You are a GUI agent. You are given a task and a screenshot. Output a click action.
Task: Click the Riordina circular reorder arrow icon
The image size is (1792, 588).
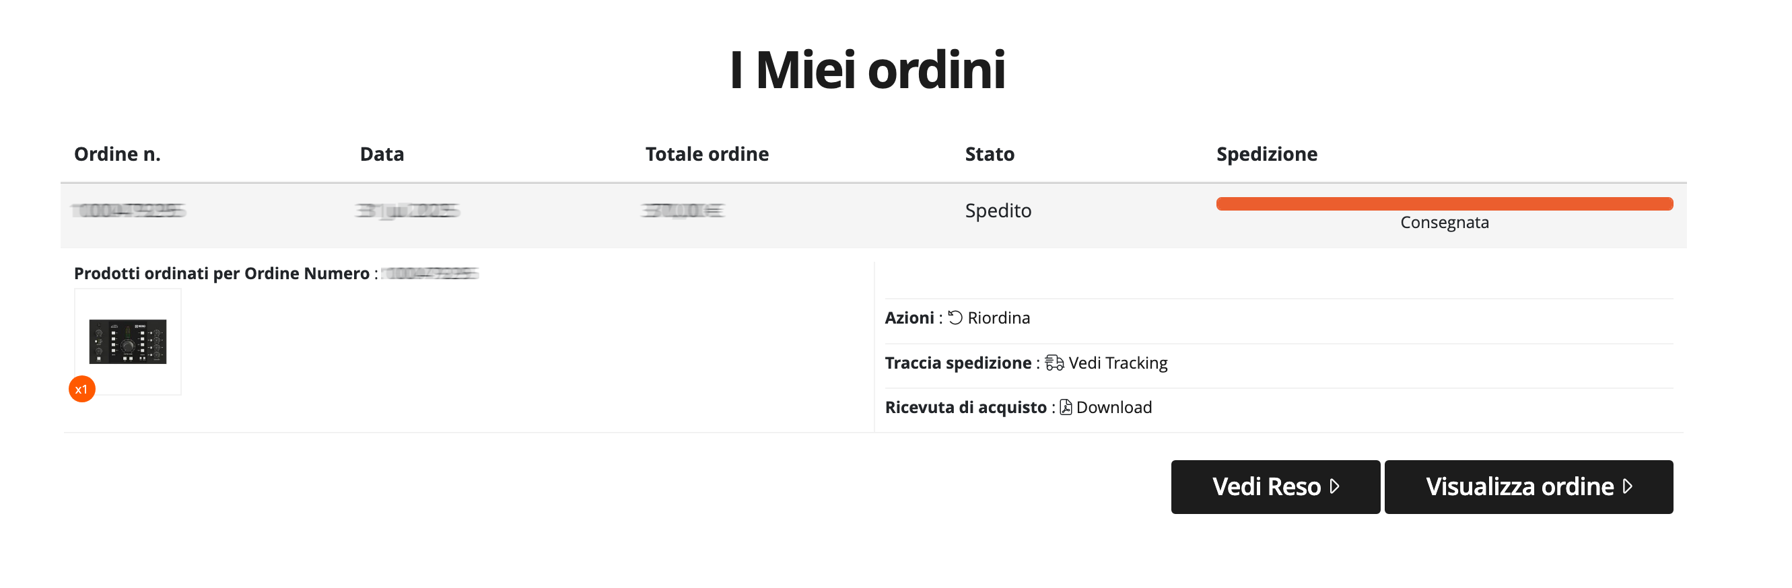(955, 317)
